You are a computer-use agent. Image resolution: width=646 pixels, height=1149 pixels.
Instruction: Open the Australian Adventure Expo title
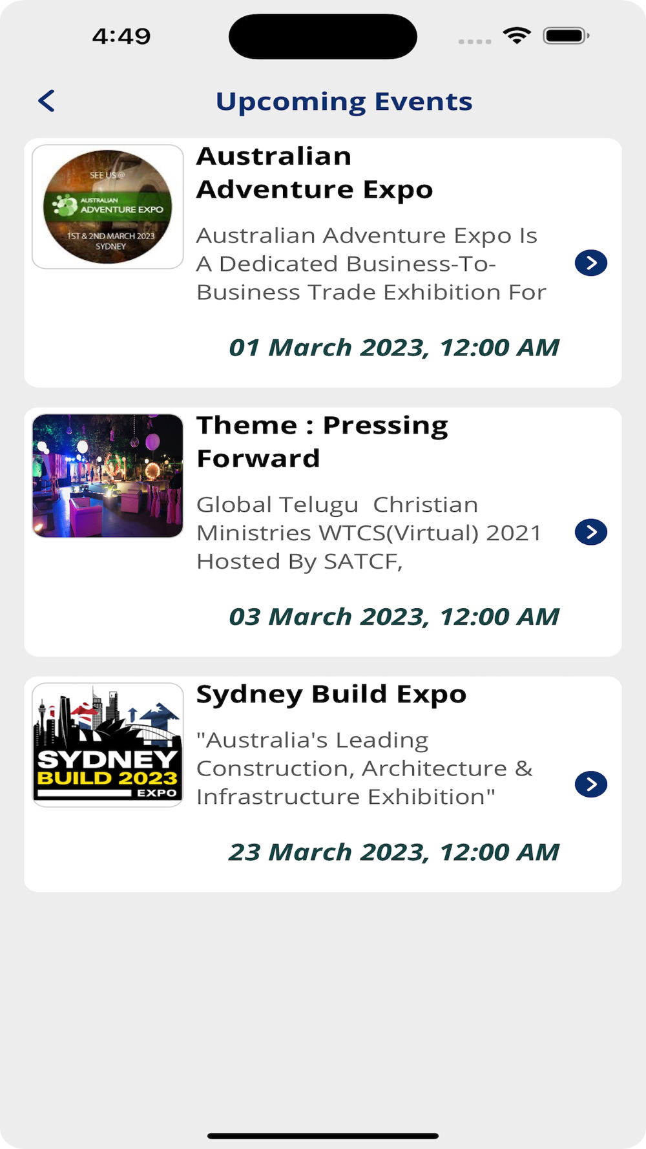click(x=314, y=173)
